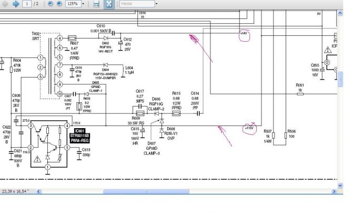
Task: Click the L604 inductor label
Action: tap(129, 68)
